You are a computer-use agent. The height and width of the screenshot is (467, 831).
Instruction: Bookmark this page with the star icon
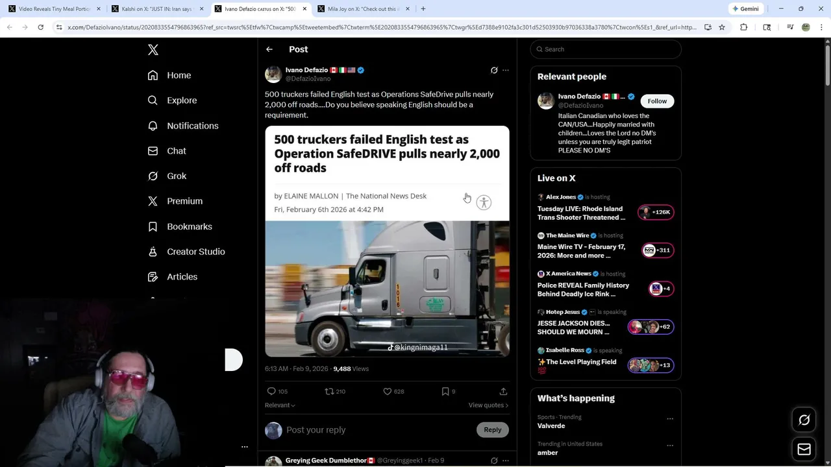(722, 27)
